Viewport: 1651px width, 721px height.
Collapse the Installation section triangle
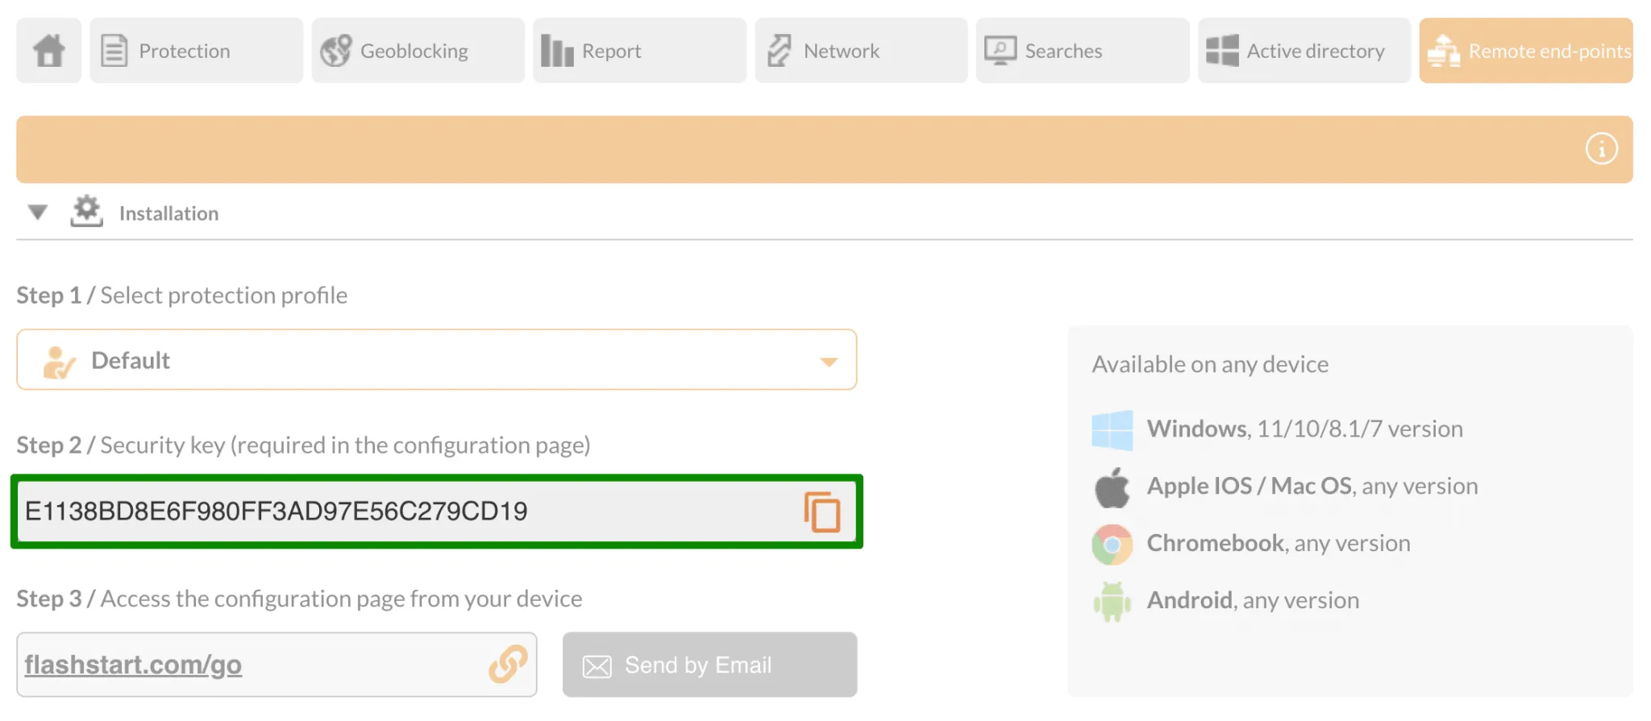pos(37,213)
